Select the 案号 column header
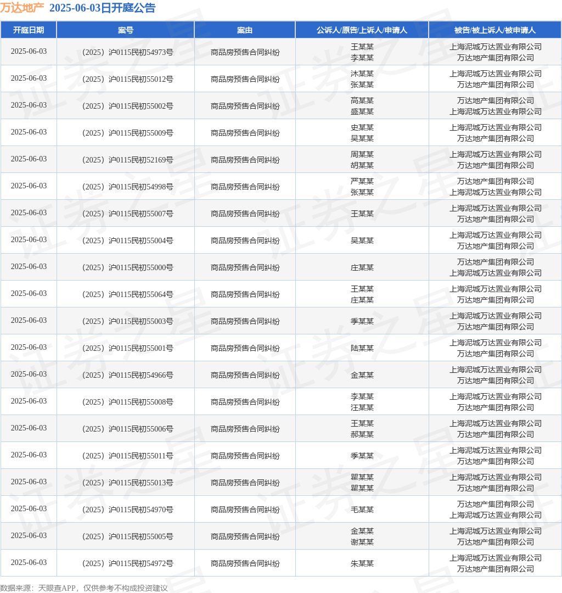This screenshot has height=593, width=562. (126, 30)
